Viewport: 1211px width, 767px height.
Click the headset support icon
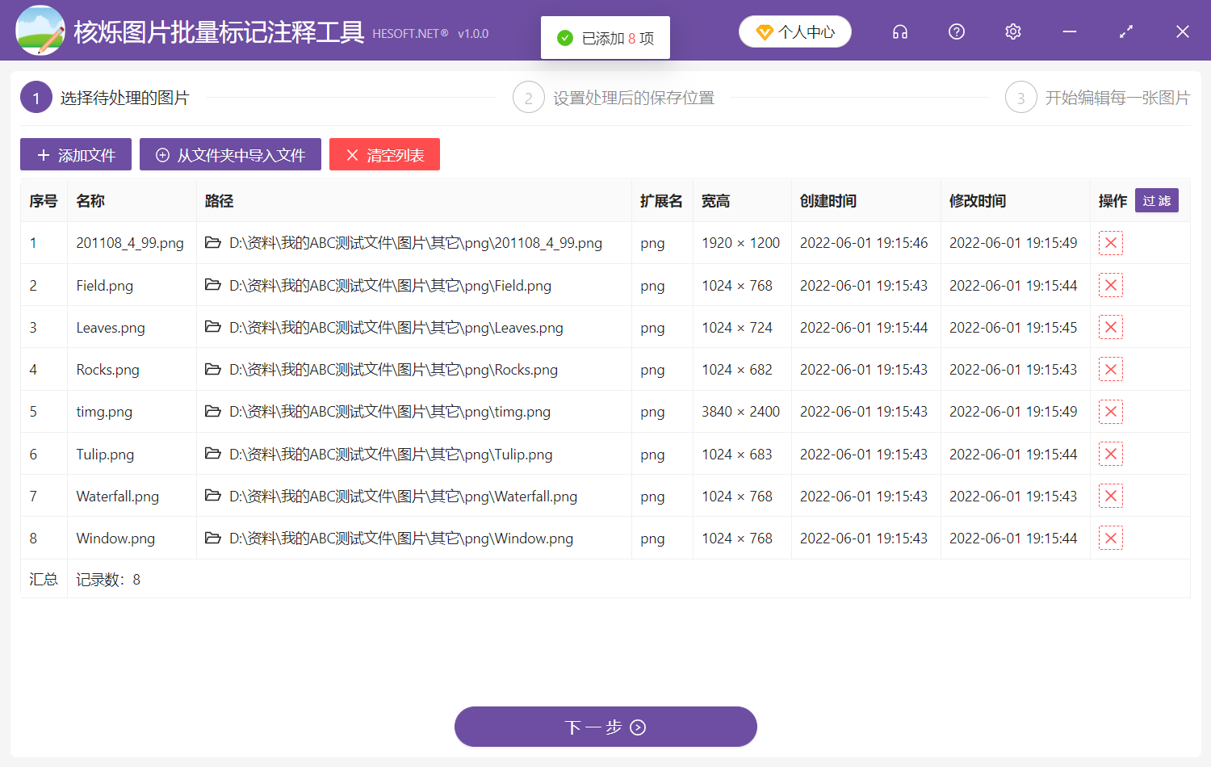[899, 31]
